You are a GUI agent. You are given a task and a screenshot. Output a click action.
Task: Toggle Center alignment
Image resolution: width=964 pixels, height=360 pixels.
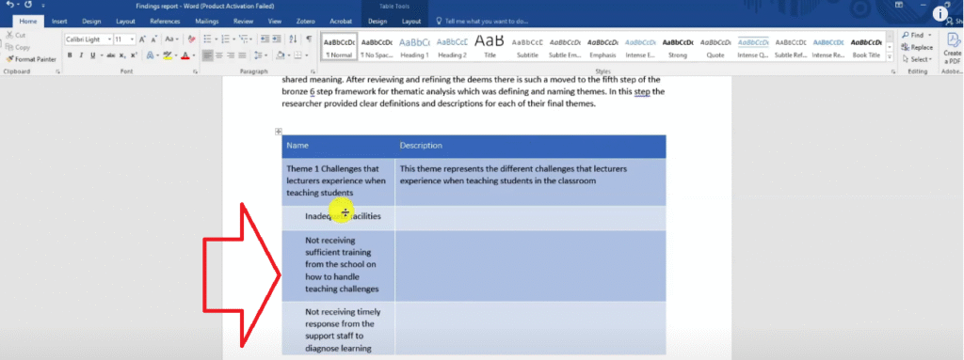click(x=219, y=55)
